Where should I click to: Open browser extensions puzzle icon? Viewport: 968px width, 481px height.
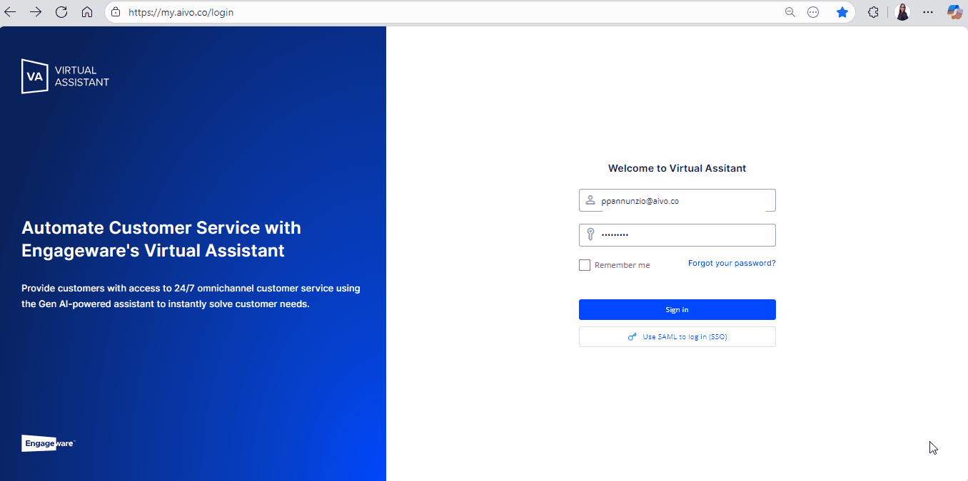pos(873,12)
